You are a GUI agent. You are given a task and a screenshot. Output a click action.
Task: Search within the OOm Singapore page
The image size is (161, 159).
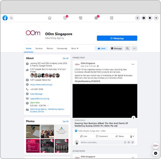tap(128, 48)
